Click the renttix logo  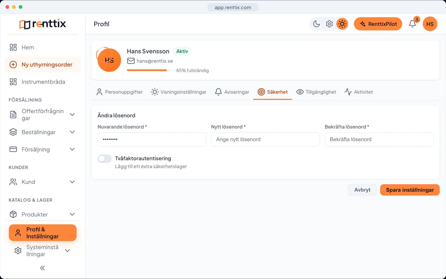click(x=43, y=24)
